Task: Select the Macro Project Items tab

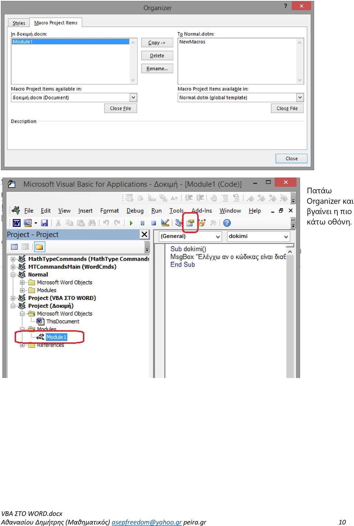Action: point(56,23)
